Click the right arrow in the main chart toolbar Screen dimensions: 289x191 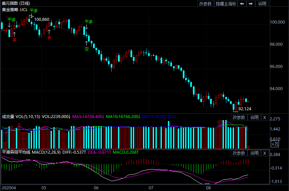(x=251, y=4)
